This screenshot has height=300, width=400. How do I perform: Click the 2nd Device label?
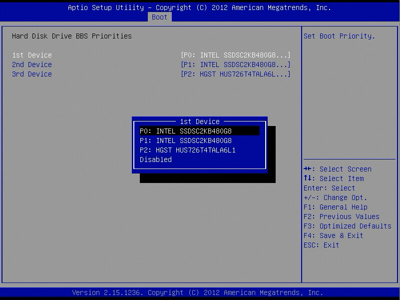(x=32, y=64)
